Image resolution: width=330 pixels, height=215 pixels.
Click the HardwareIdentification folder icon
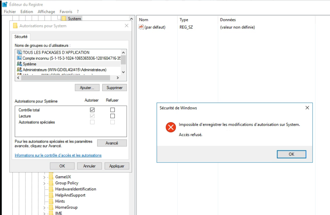[x=51, y=189]
